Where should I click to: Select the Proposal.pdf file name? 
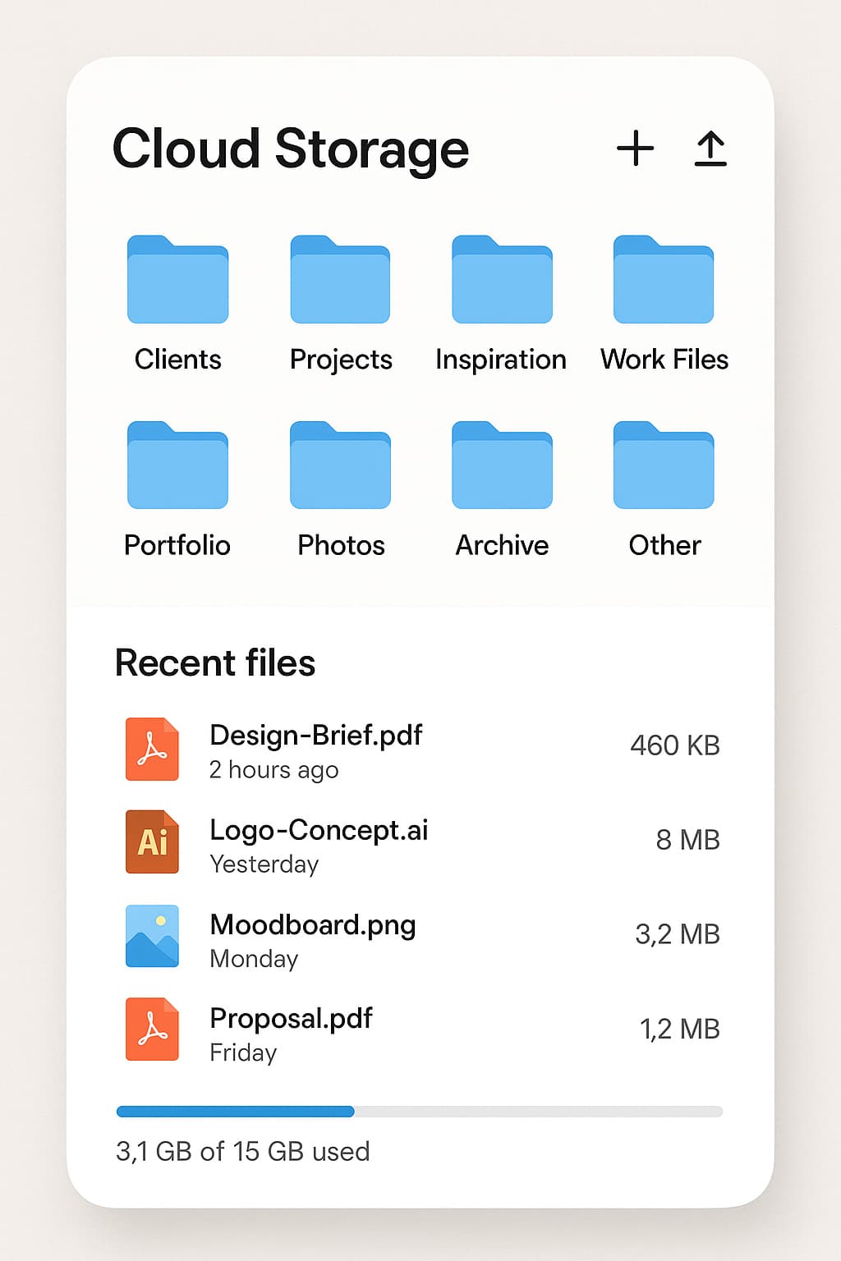[292, 1019]
